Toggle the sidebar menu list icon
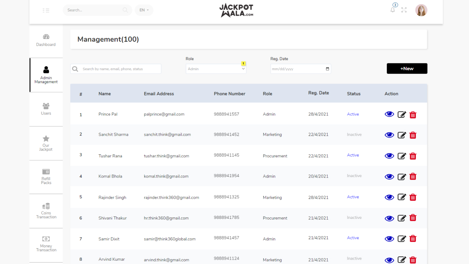Screen dimensions: 469x264 coord(46,10)
